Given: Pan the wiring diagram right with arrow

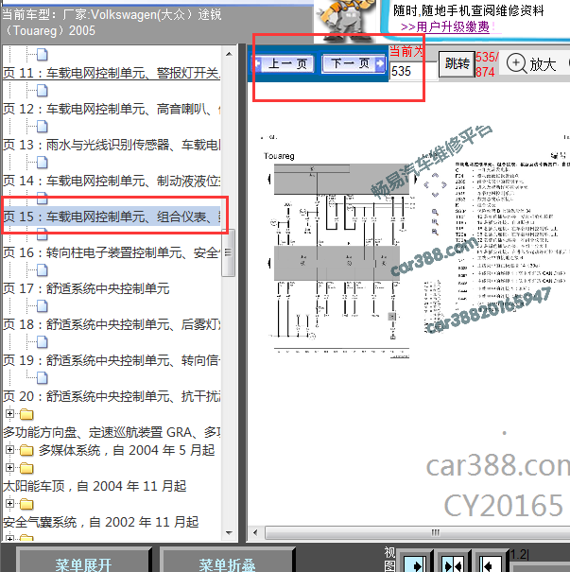Looking at the screenshot, I should pyautogui.click(x=444, y=184).
